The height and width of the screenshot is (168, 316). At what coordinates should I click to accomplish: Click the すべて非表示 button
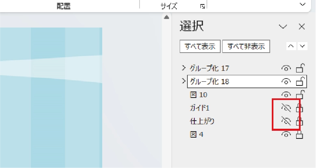click(x=246, y=47)
